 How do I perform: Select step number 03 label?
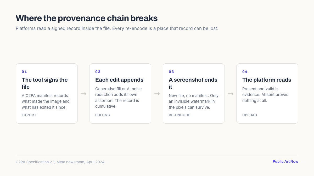171,72
